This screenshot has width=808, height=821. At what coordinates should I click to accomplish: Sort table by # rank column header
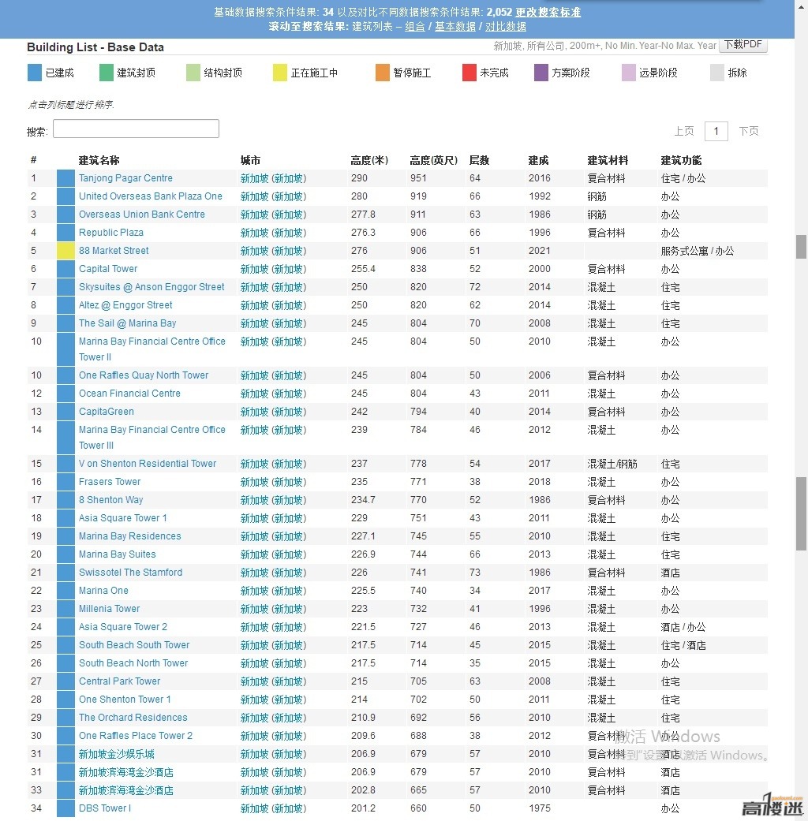click(x=34, y=160)
